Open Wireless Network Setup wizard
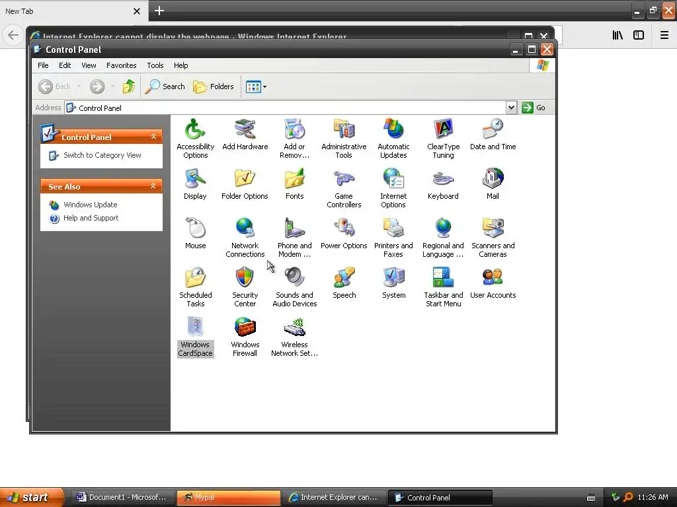Image resolution: width=677 pixels, height=507 pixels. (x=294, y=337)
